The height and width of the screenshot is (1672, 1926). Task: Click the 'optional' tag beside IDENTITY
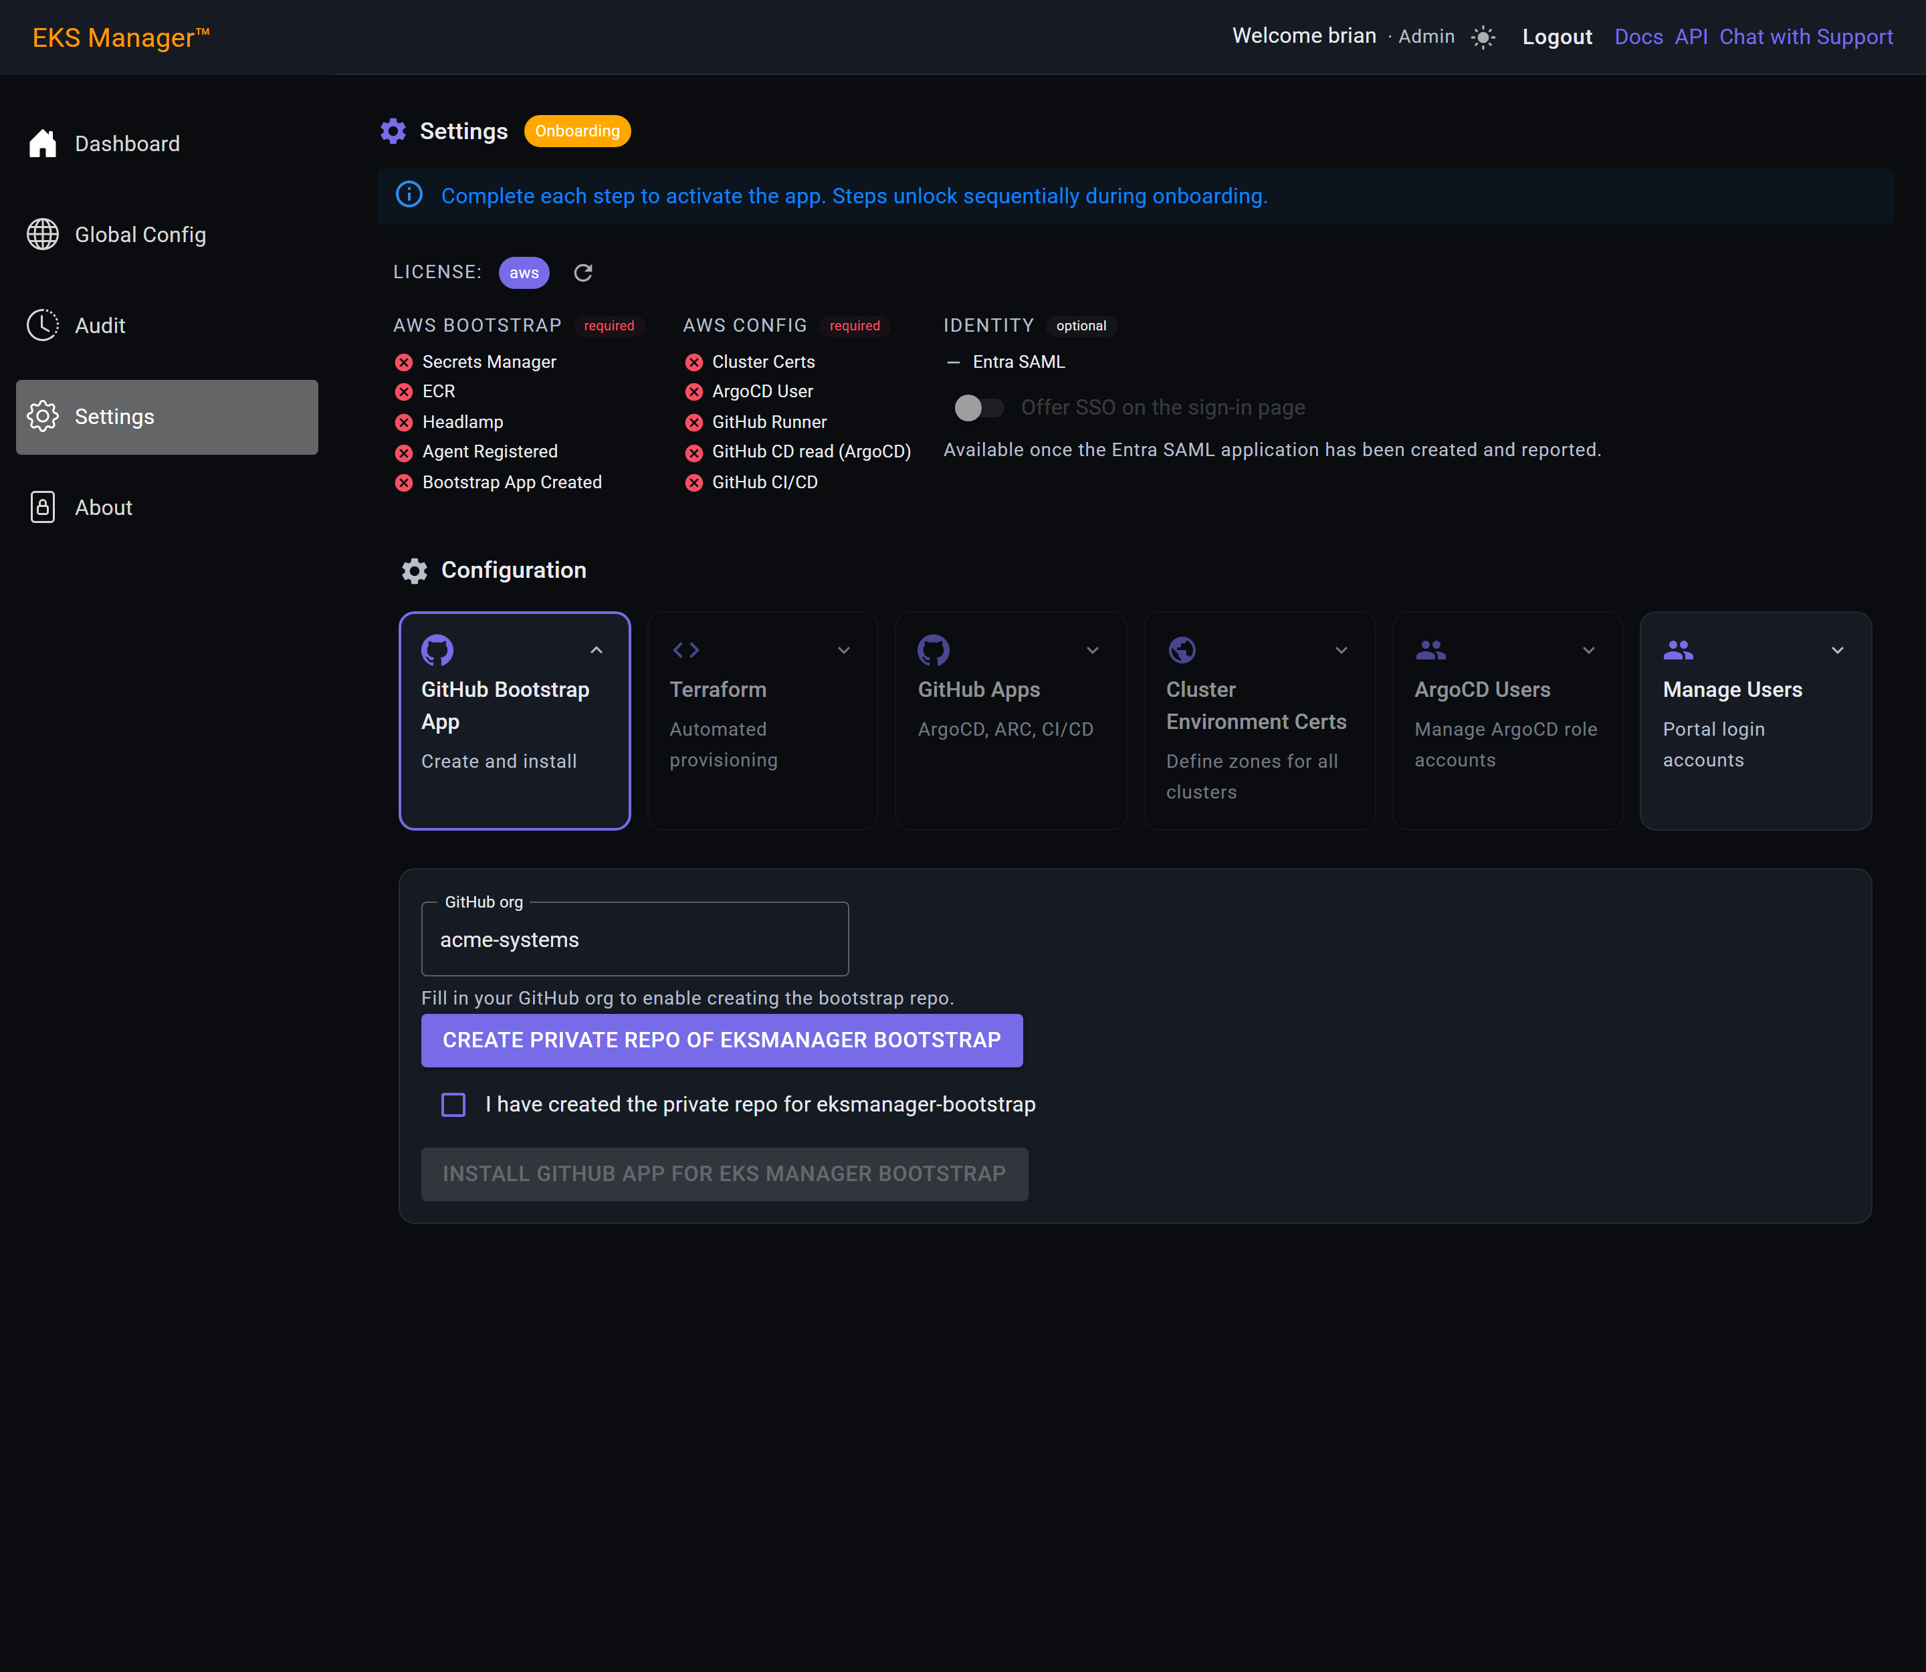pyautogui.click(x=1081, y=326)
